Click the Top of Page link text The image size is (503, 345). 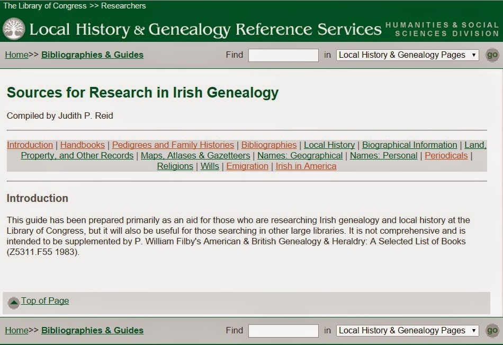tap(45, 300)
